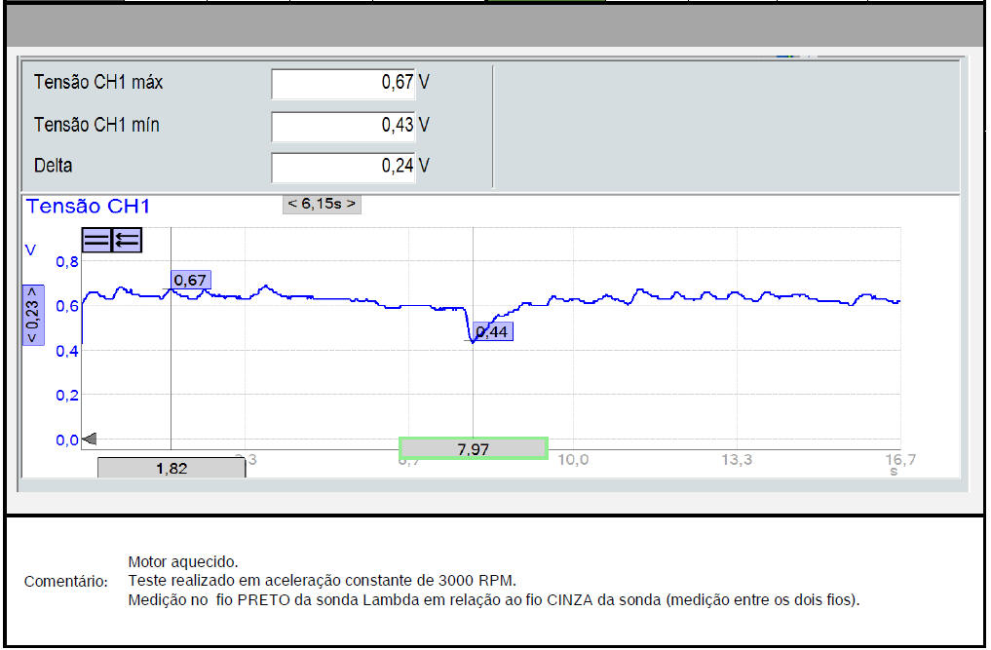
Task: Click the 0,44 minimum value label
Action: (493, 331)
